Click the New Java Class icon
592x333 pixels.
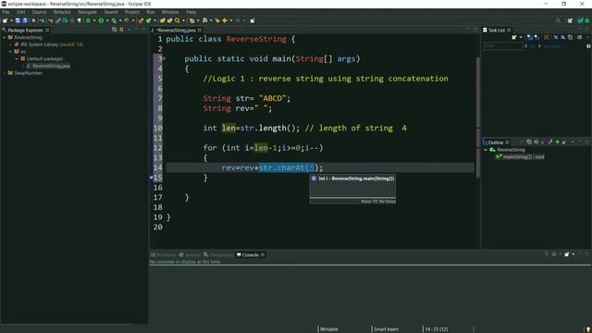(x=148, y=20)
